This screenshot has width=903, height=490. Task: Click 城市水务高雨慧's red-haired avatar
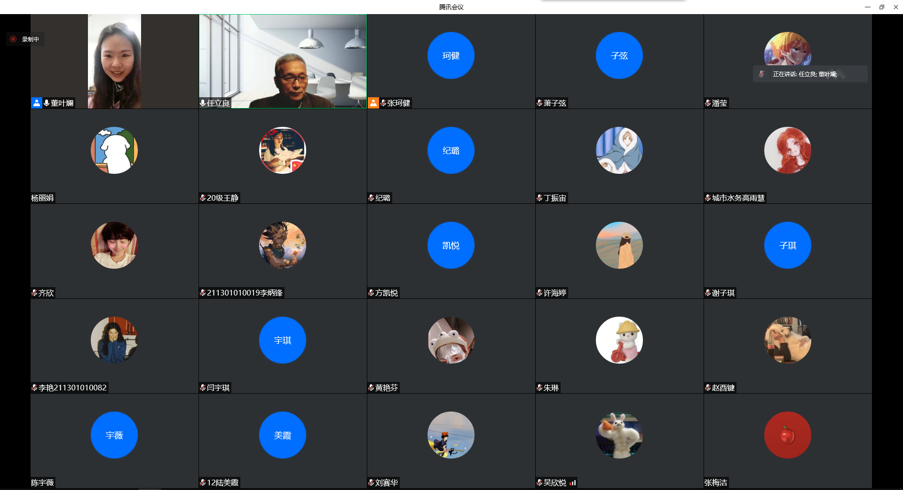[x=788, y=150]
